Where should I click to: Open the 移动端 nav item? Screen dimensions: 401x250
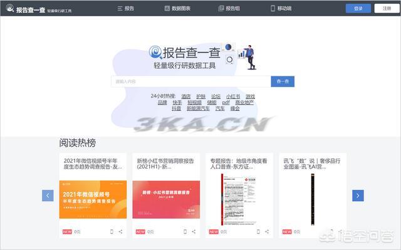281,8
